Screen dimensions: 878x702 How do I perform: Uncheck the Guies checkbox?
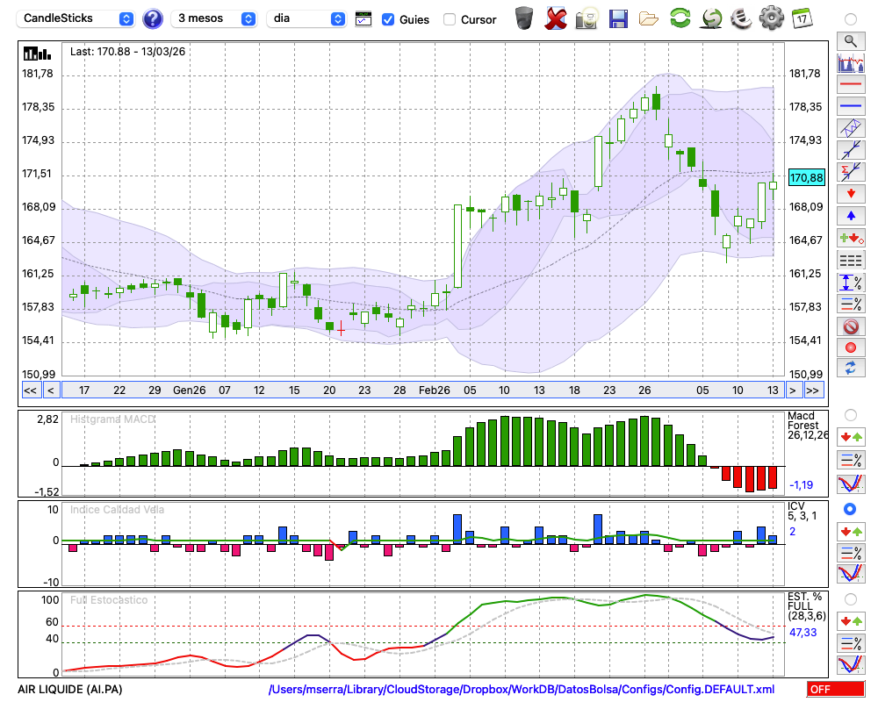388,19
